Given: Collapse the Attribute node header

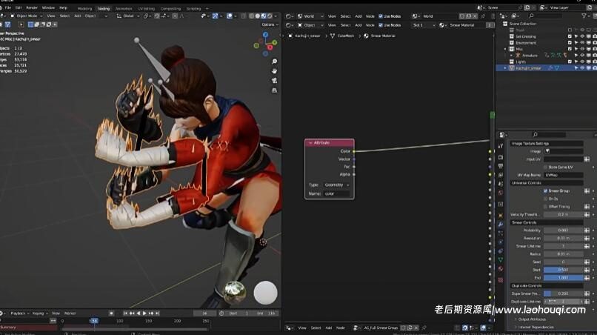Looking at the screenshot, I should pos(310,143).
